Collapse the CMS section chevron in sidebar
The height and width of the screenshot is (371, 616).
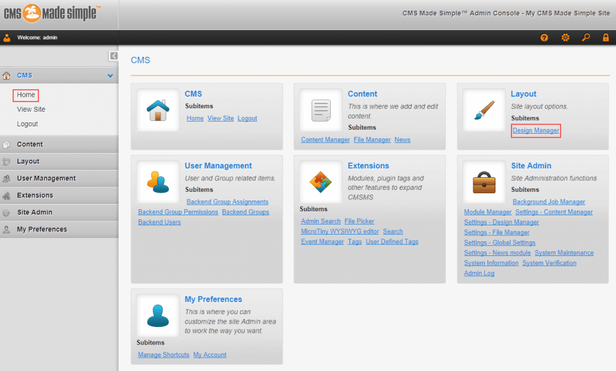pos(110,76)
